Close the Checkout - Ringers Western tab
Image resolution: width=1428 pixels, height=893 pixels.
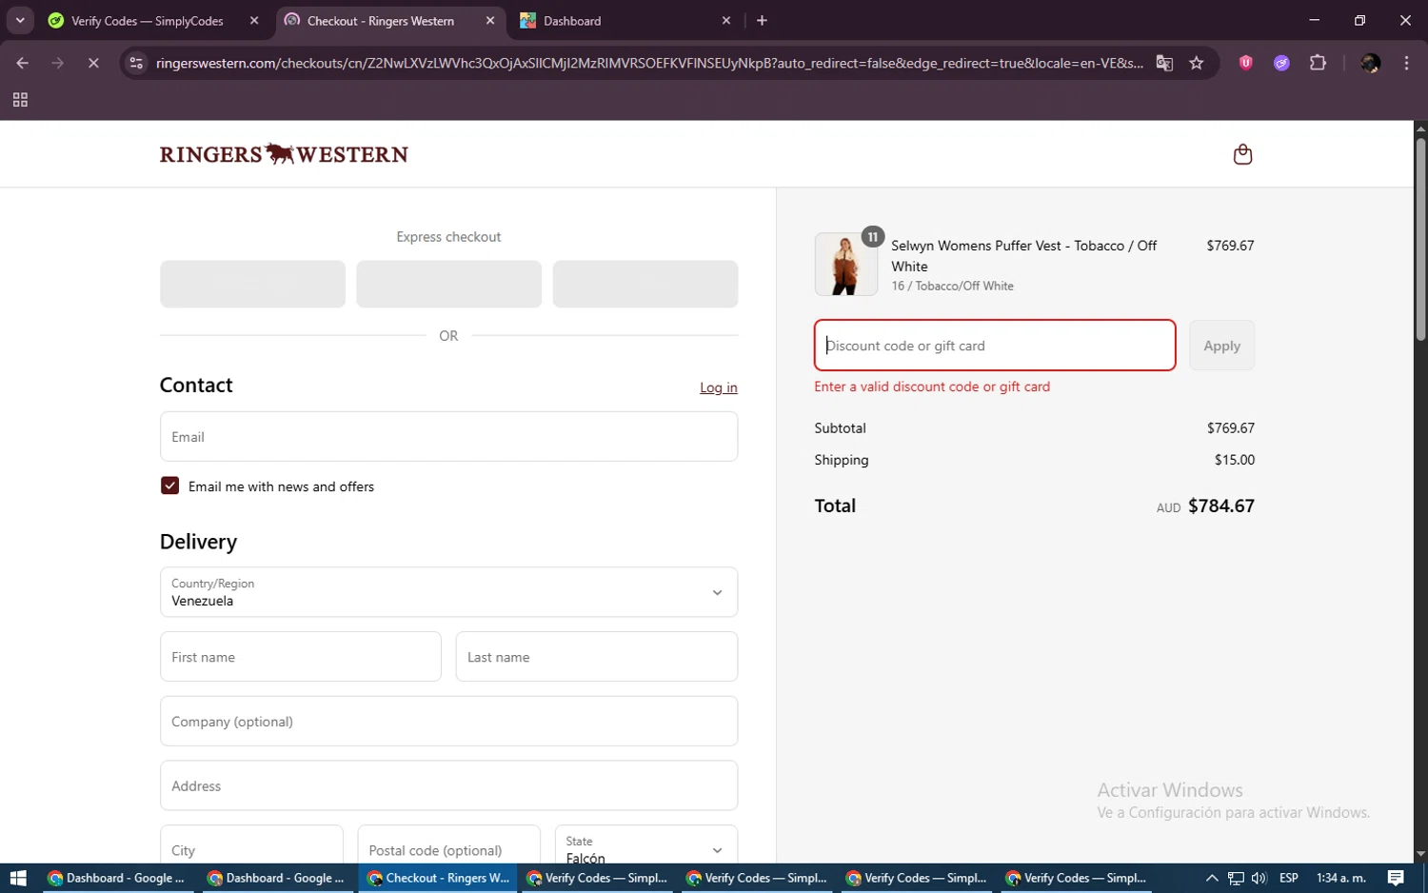490,20
